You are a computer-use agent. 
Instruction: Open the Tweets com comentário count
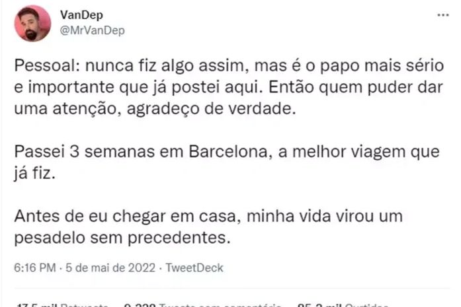202,304
